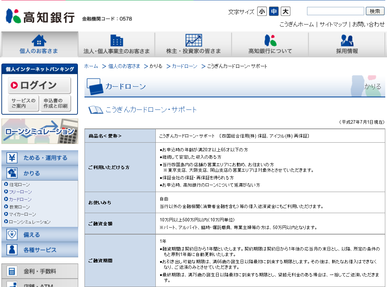Click the house loan icon beside かりる
This screenshot has width=387, height=287.
coord(12,173)
